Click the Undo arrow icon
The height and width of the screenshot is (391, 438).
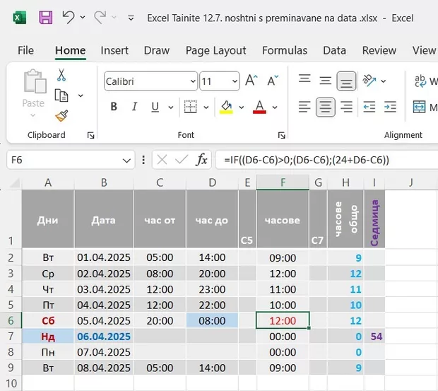point(68,17)
